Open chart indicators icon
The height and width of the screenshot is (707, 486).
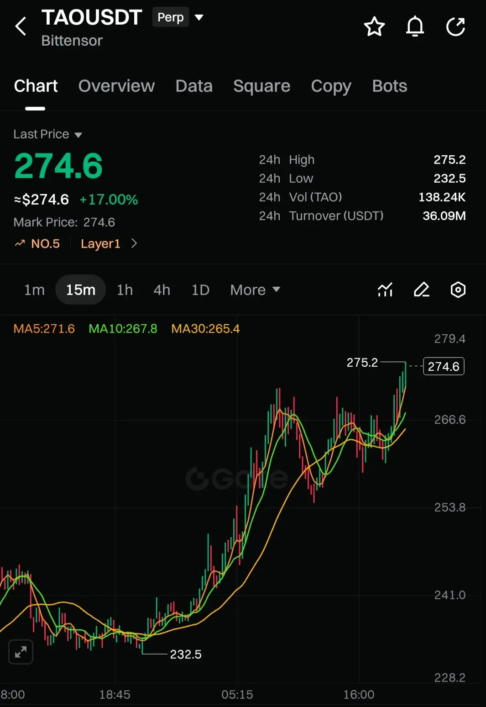[385, 290]
